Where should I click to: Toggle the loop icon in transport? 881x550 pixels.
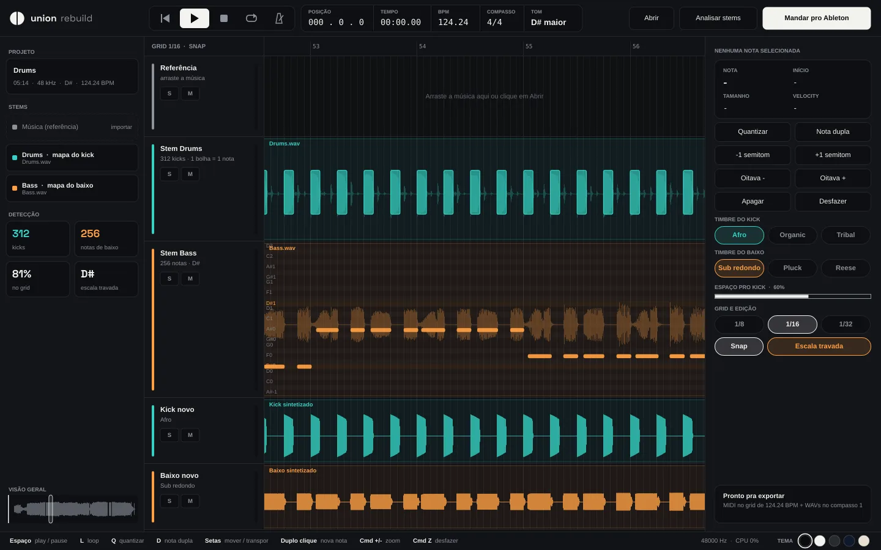coord(251,18)
